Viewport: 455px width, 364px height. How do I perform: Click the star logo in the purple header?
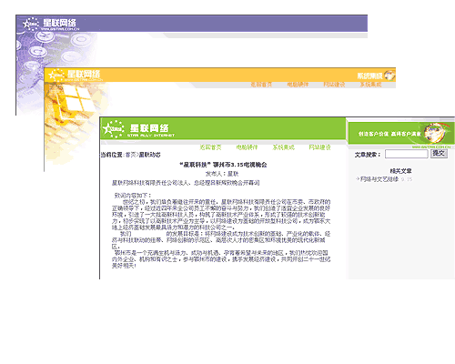(x=30, y=24)
